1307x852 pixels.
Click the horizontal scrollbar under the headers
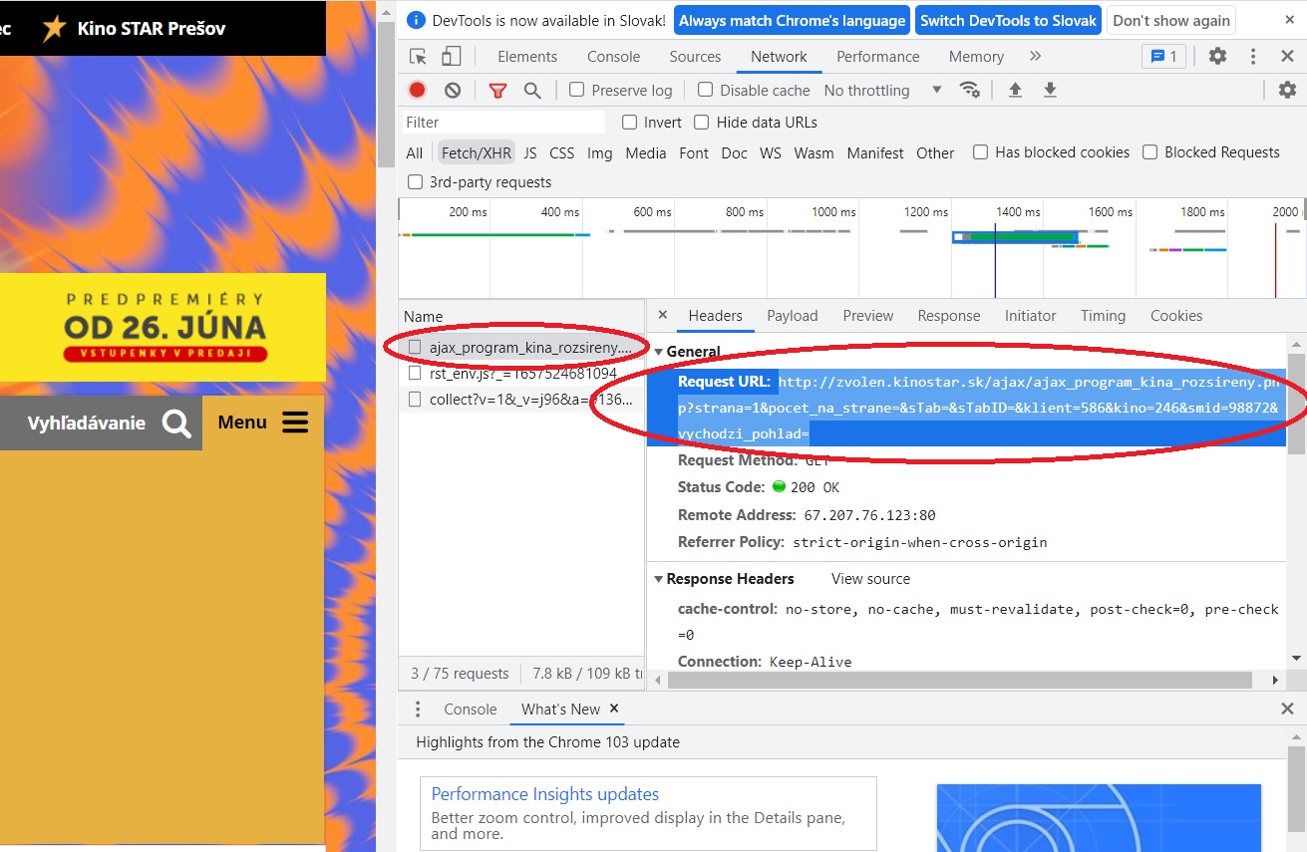pos(959,680)
